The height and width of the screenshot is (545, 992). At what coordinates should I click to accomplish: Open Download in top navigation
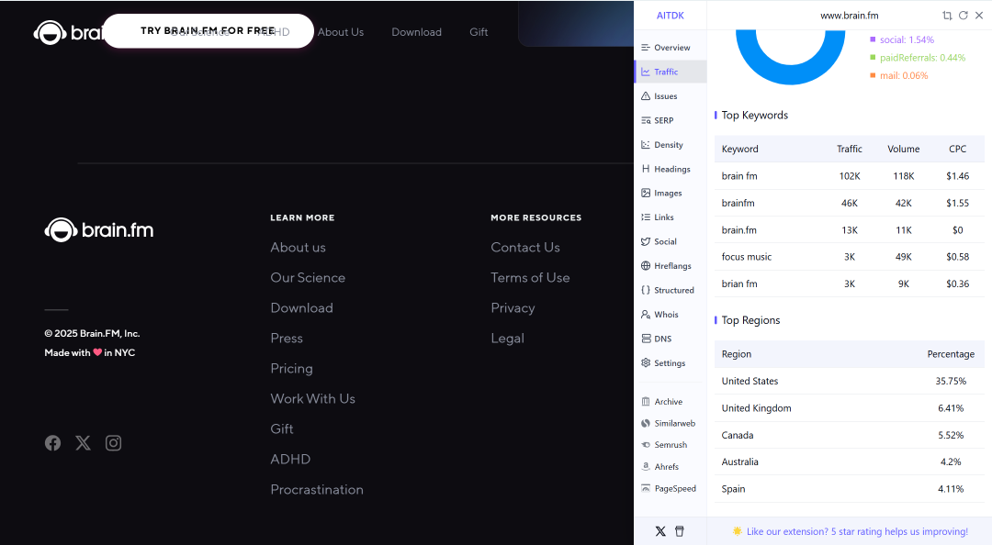pos(416,32)
